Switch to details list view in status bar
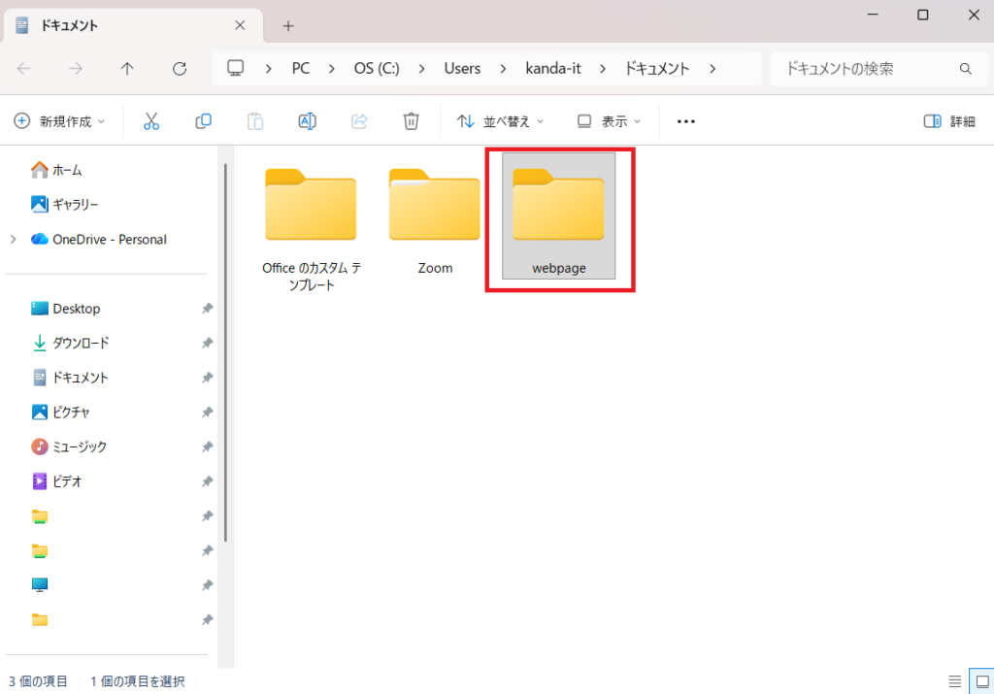The image size is (994, 694). (x=955, y=680)
